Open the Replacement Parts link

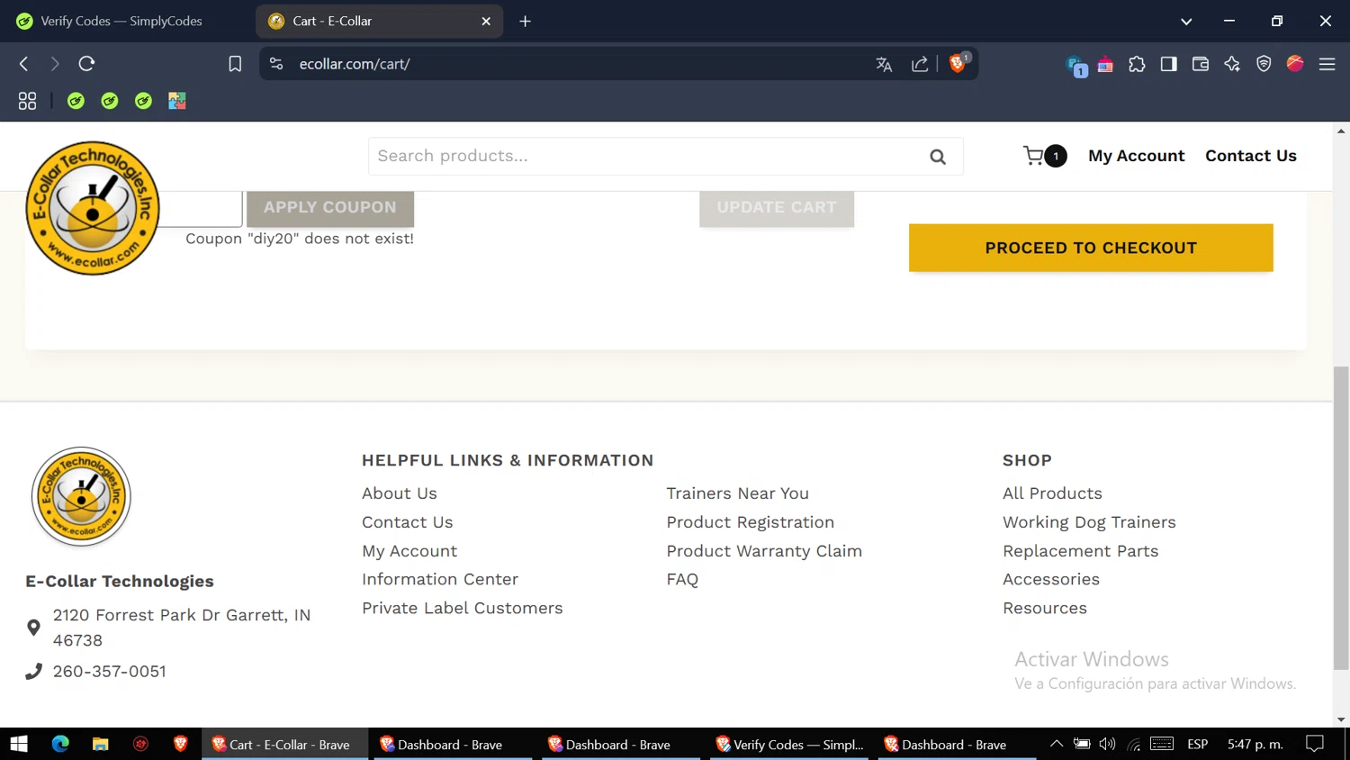tap(1080, 551)
